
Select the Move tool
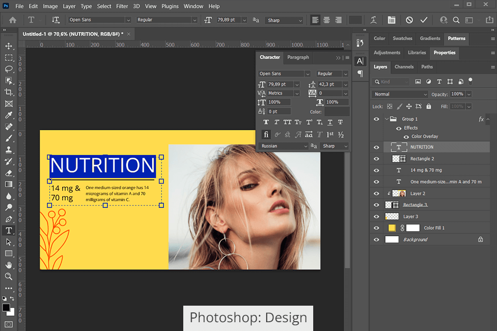pos(9,46)
